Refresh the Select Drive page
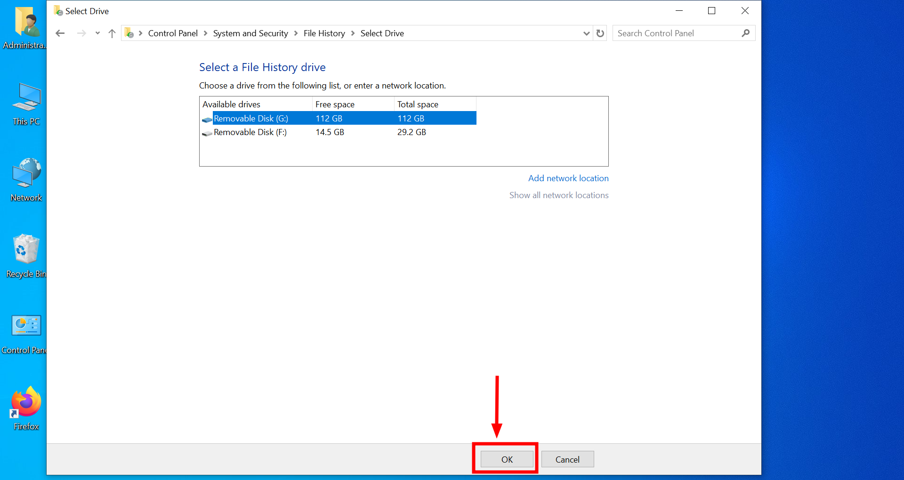 (600, 33)
